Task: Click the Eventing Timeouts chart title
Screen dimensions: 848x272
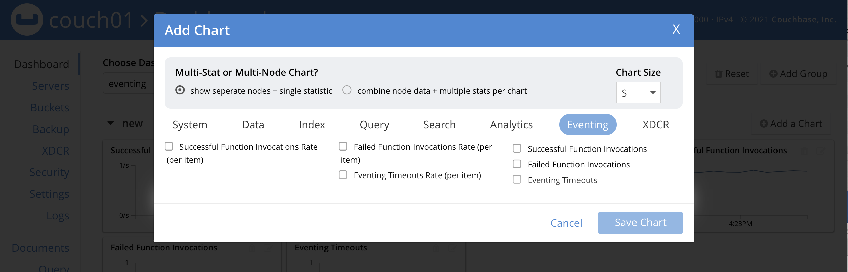Action: [x=331, y=248]
